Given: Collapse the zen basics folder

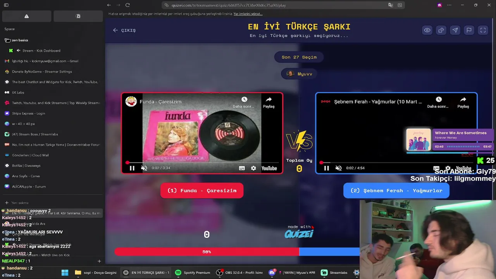Looking at the screenshot, I should [16, 40].
